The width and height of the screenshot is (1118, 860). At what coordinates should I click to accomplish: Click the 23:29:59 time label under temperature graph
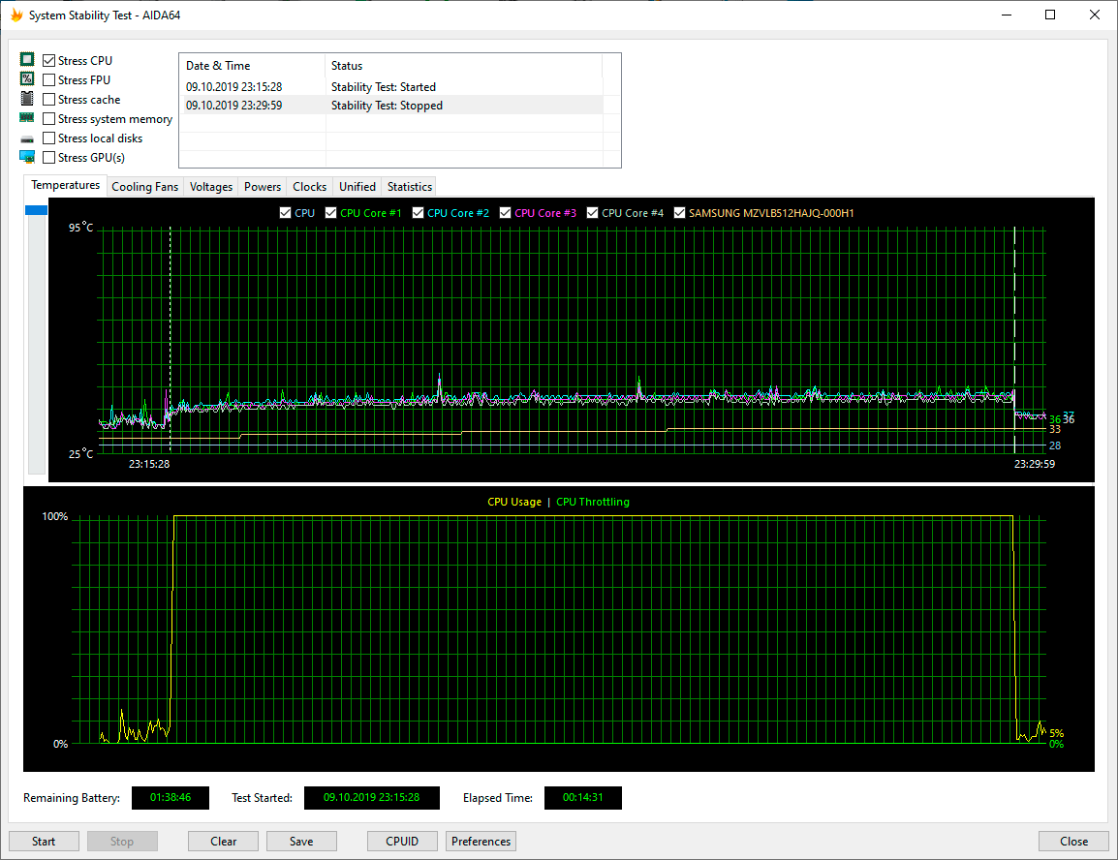1035,464
